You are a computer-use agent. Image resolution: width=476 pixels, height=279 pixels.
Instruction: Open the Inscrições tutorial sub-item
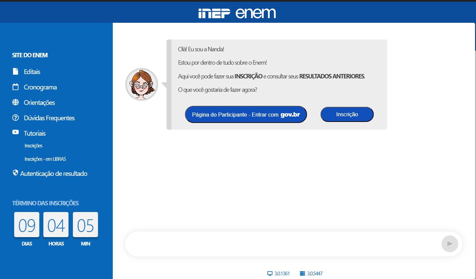34,146
